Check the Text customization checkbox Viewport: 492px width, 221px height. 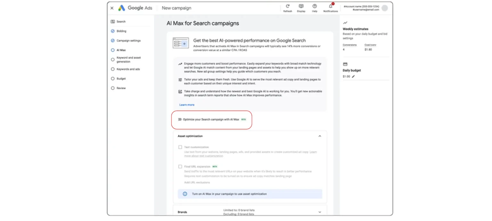180,147
